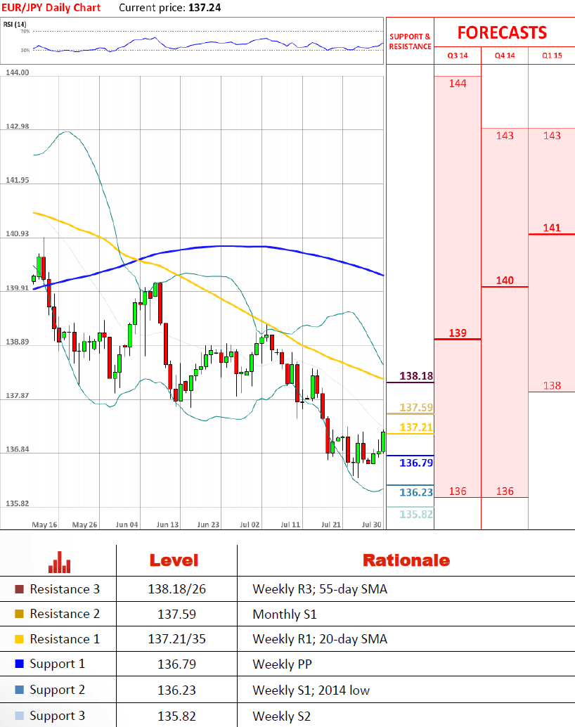This screenshot has width=575, height=727.
Task: Click the Resistance 3 maroon color swatch
Action: 19,589
